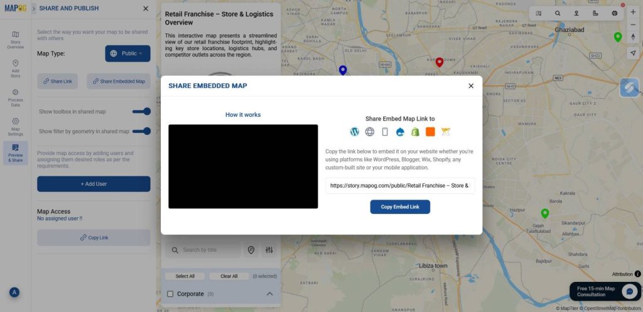
Task: Zoom out the map with minus
Action: (x=633, y=24)
